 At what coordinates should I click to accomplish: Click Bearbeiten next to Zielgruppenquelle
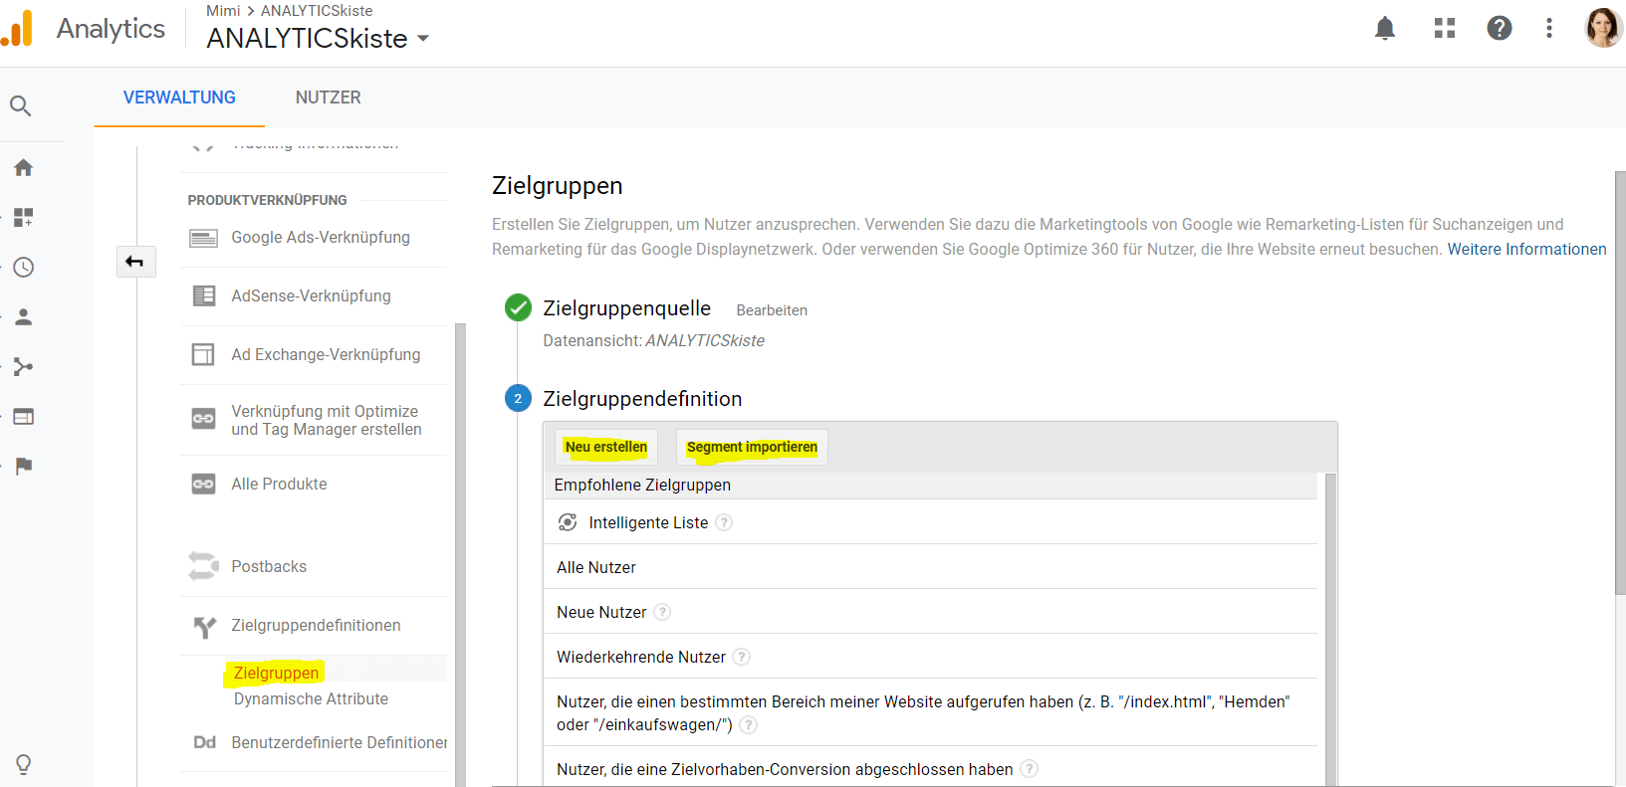[x=772, y=310]
